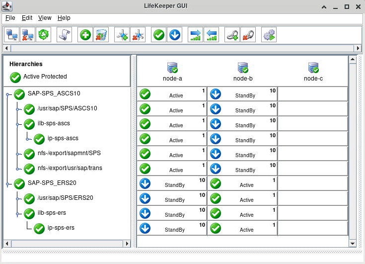Collapse the SAP-SPS_ASCS10 hierarchy node
Screen dimensions: 365x264
point(7,94)
